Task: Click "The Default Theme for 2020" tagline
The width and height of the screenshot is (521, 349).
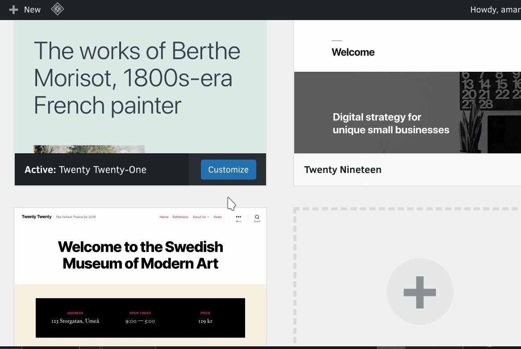Action: click(x=76, y=217)
